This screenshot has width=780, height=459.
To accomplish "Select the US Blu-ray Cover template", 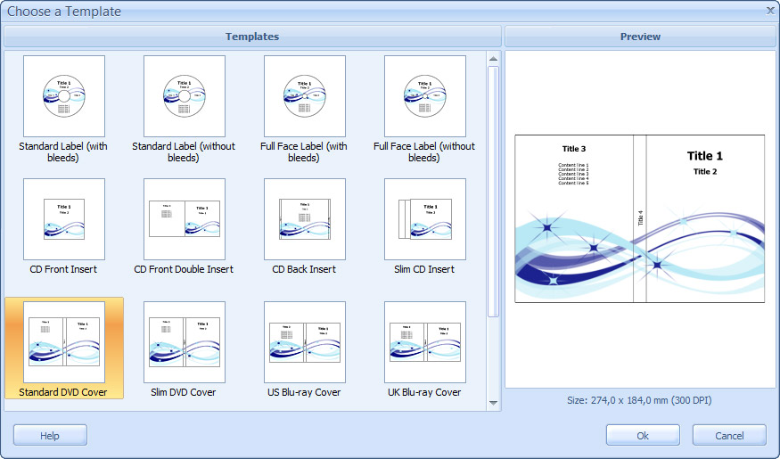I will coord(304,342).
